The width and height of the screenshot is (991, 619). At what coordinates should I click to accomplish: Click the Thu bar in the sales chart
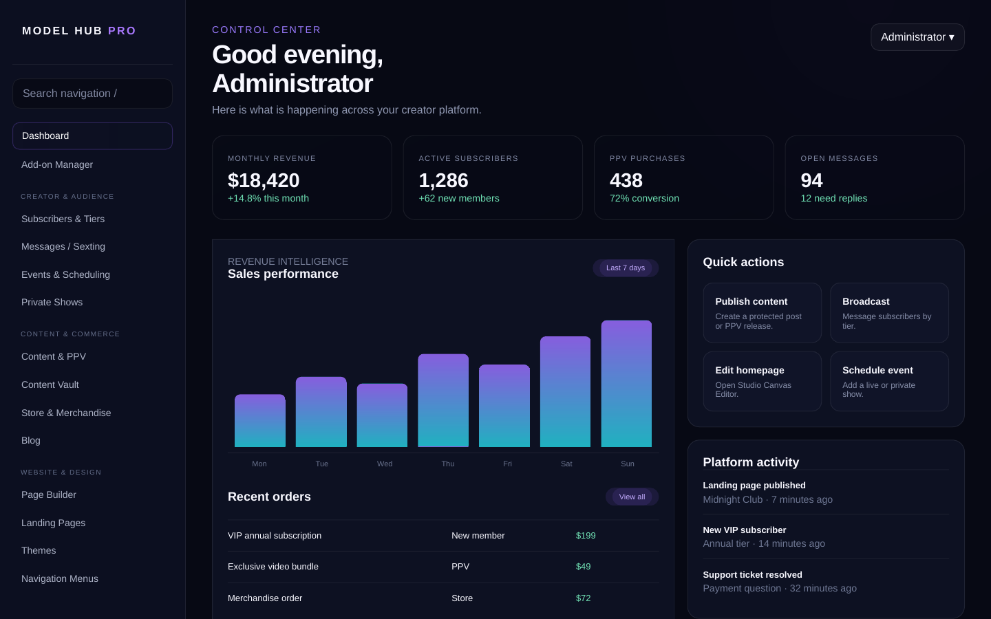click(x=443, y=400)
